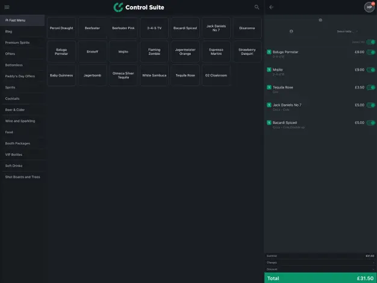
Task: Click the Baluga Pornstar £9.00 price
Action: [360, 52]
